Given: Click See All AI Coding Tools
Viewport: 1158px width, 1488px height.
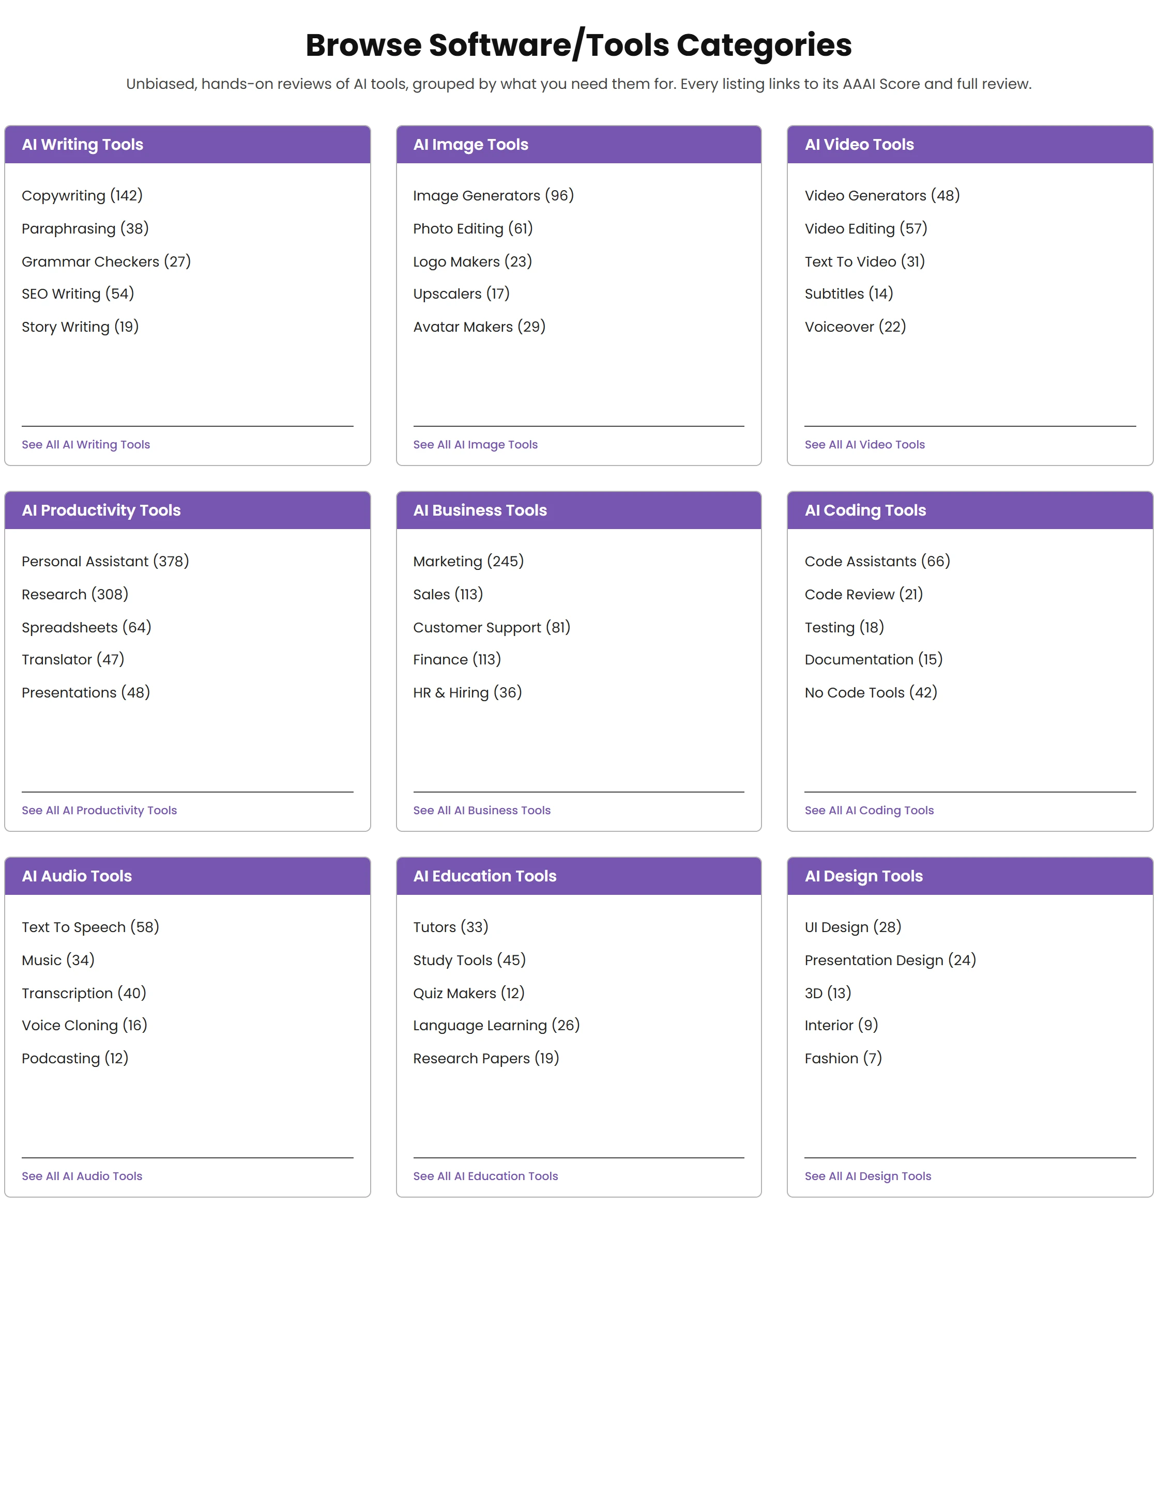Looking at the screenshot, I should 869,810.
